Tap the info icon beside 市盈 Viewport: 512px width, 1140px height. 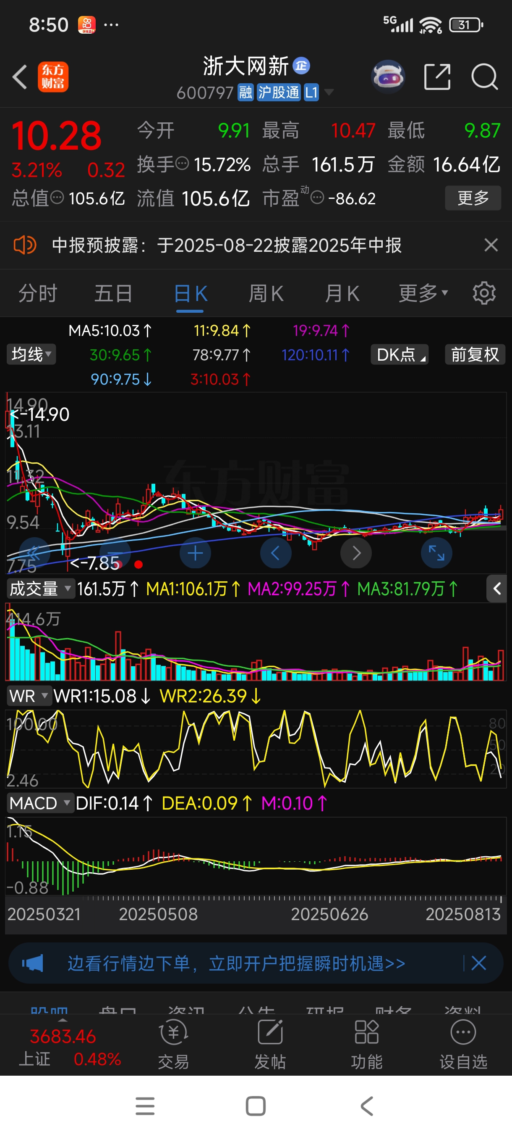point(317,198)
